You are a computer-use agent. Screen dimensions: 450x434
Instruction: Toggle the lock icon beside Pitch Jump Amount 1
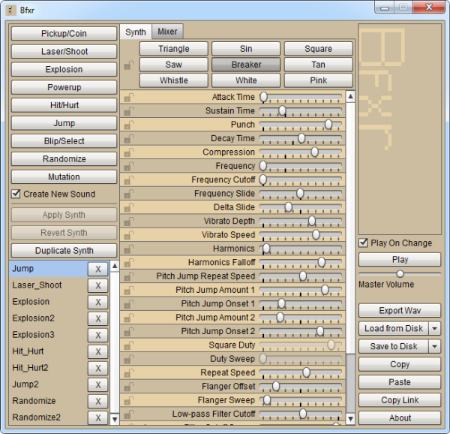pyautogui.click(x=128, y=291)
